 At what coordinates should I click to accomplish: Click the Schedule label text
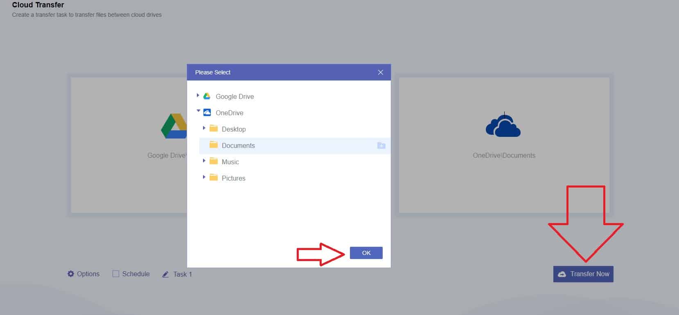[x=136, y=274]
